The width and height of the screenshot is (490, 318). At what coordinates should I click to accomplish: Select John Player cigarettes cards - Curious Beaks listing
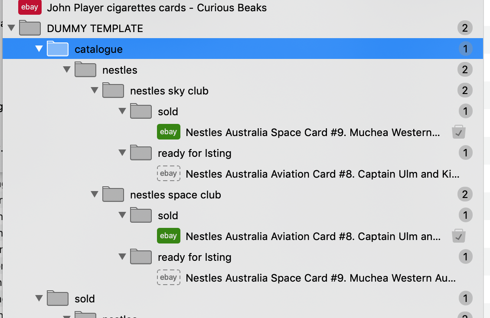pyautogui.click(x=157, y=7)
